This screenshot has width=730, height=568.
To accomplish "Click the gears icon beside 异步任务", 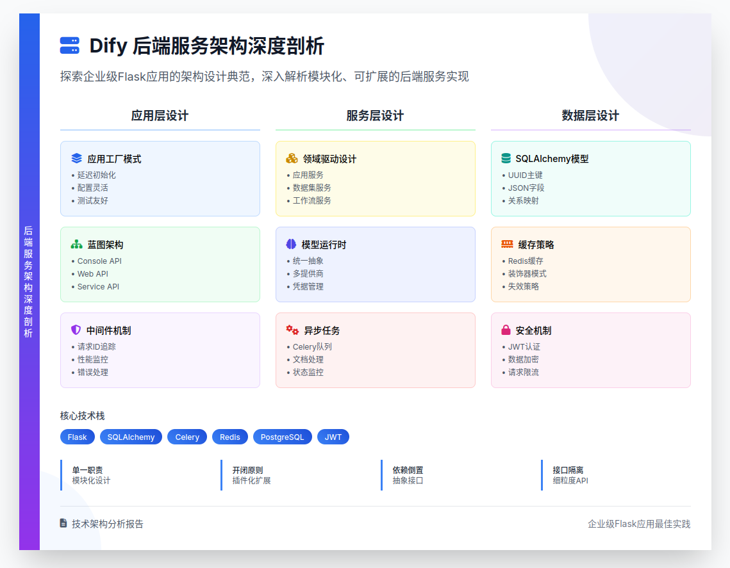I will click(x=291, y=330).
